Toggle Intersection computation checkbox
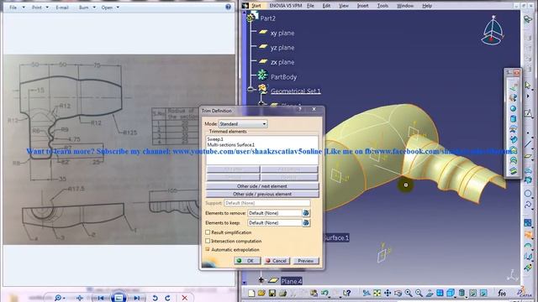 [208, 241]
